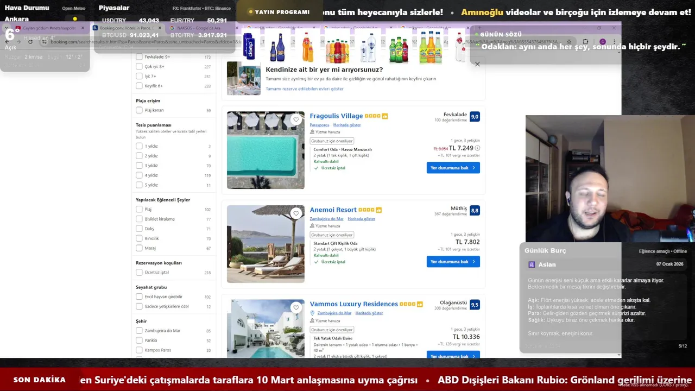Click 'Yer durumuna bak' for Fragoulis Village
This screenshot has width=695, height=391.
[x=453, y=168]
